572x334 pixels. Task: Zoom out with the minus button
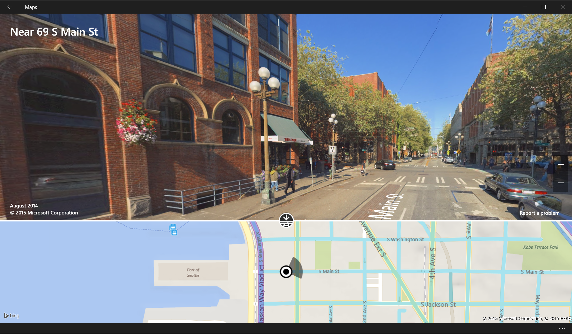561,183
